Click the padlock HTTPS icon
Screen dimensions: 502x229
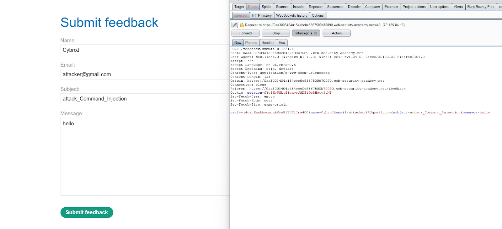click(x=242, y=25)
